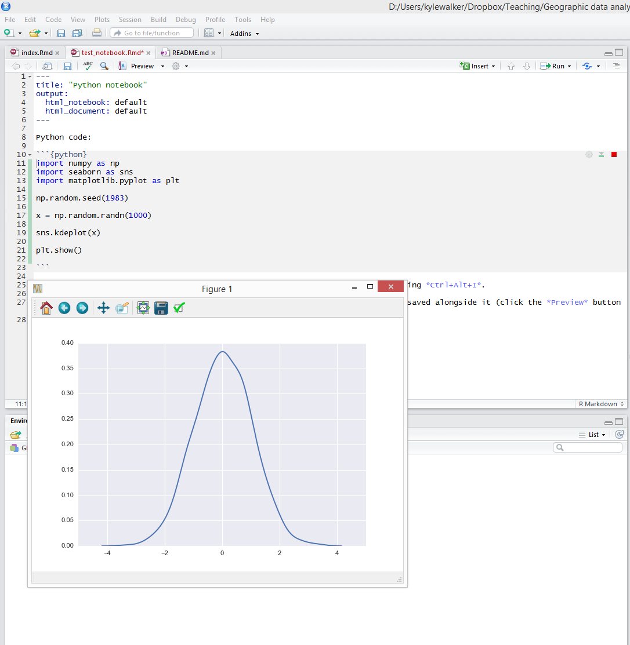
Task: Switch to README.md tab
Action: coord(190,53)
